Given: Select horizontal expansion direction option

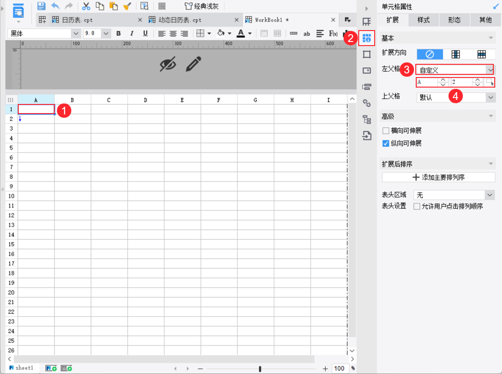Looking at the screenshot, I should pyautogui.click(x=481, y=54).
